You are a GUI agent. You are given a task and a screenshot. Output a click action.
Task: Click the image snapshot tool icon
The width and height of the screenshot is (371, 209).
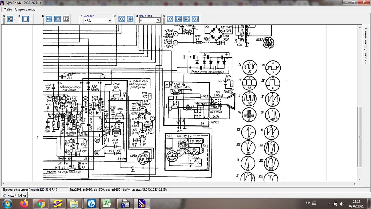point(58,19)
